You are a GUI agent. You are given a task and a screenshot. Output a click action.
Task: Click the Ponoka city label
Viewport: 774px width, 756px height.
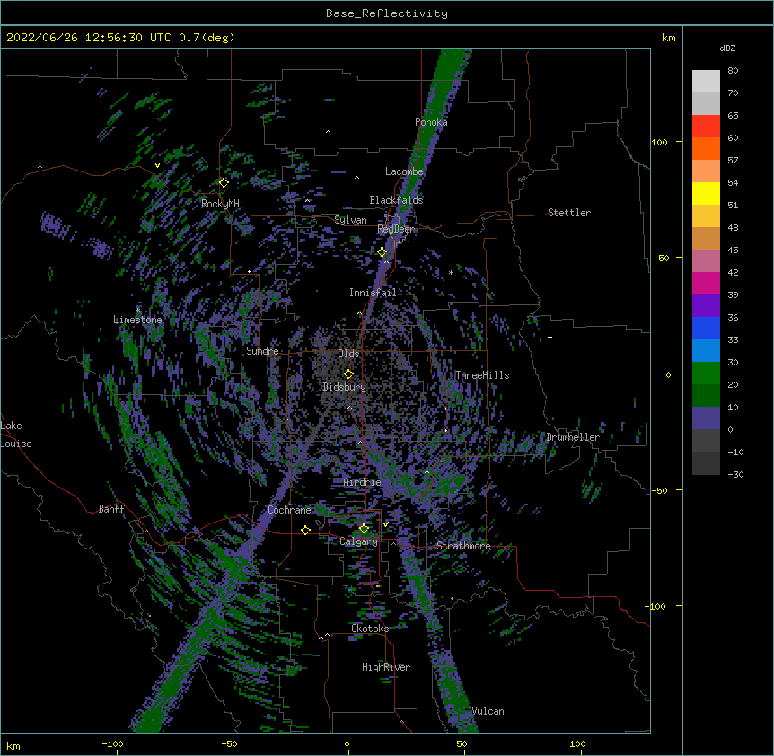431,122
